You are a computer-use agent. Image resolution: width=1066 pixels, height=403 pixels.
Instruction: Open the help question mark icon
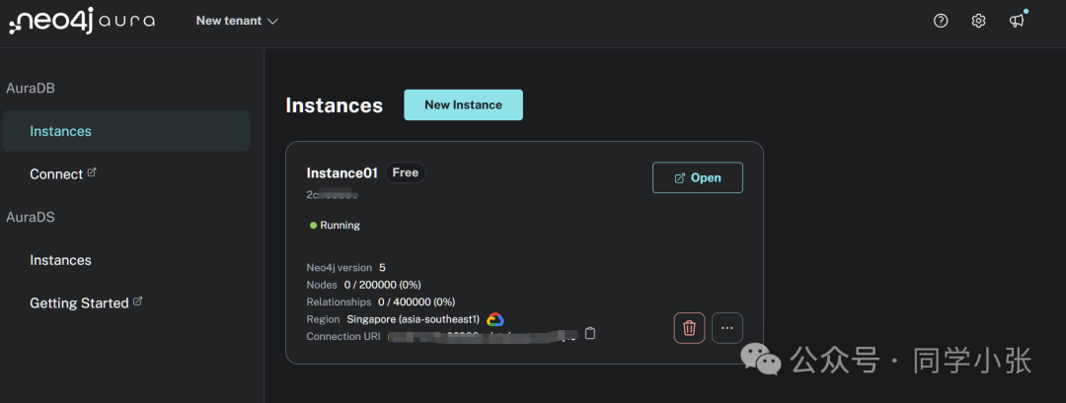pos(941,21)
